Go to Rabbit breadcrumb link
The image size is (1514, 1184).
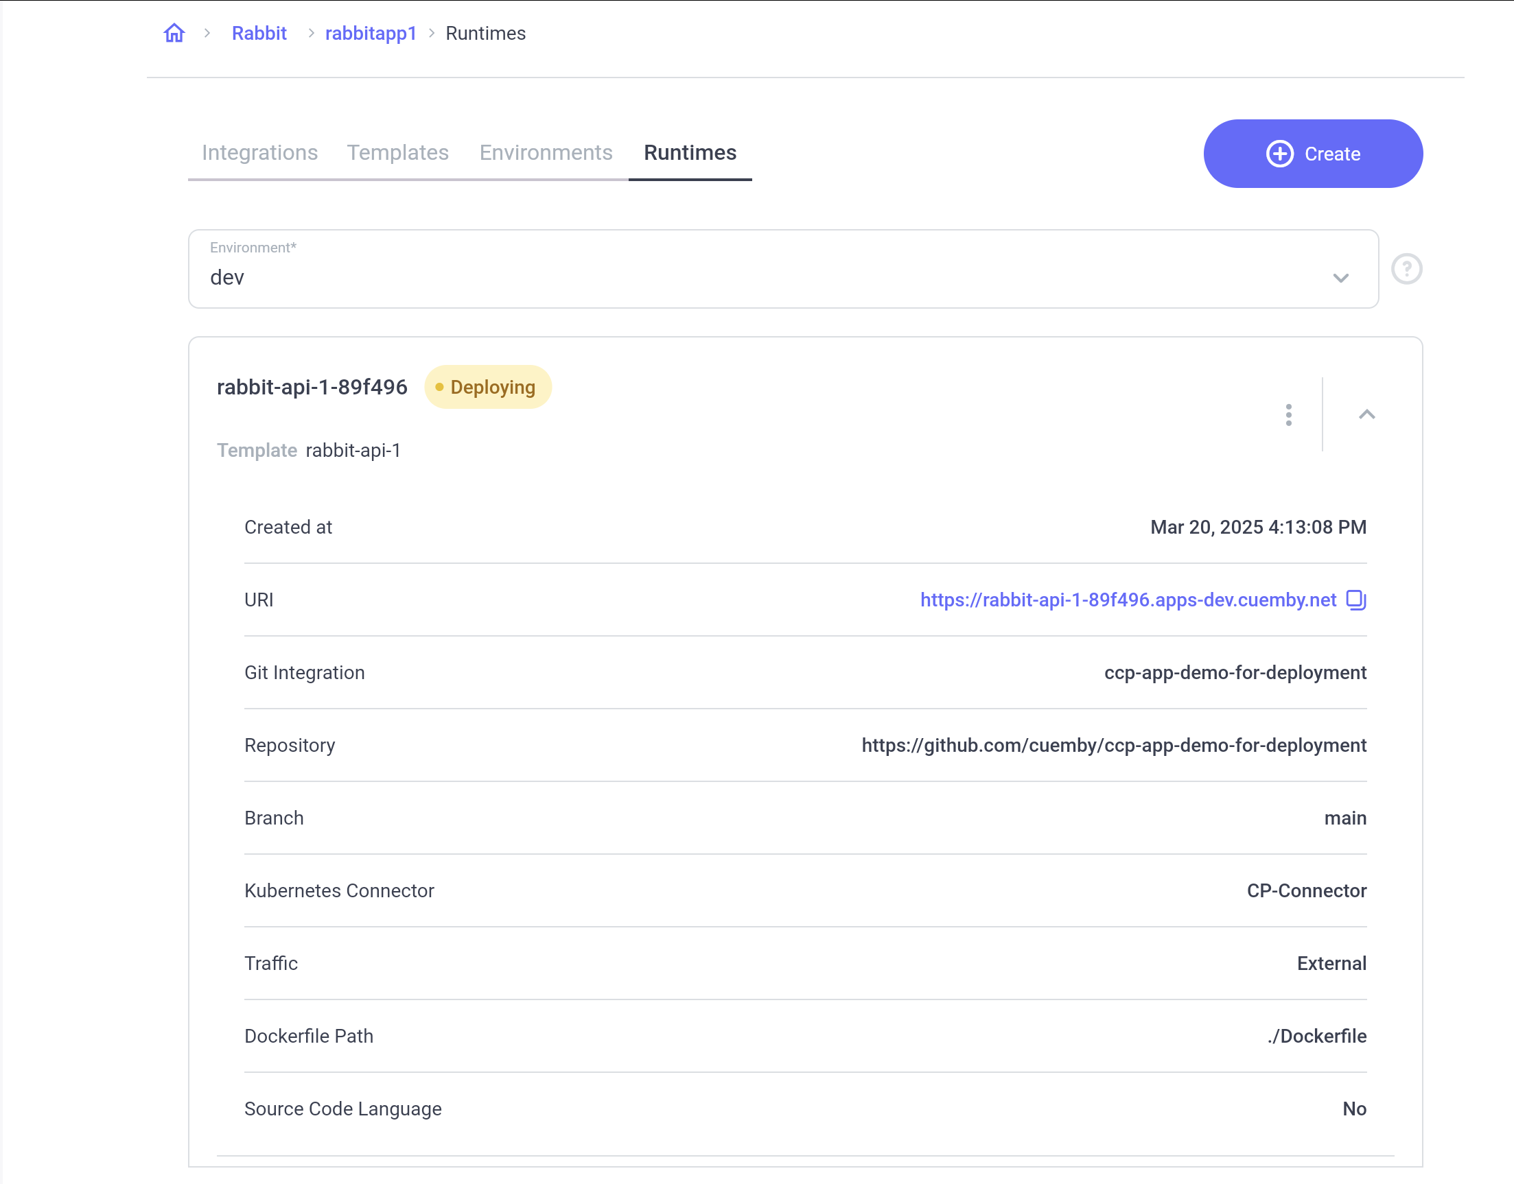pyautogui.click(x=259, y=34)
